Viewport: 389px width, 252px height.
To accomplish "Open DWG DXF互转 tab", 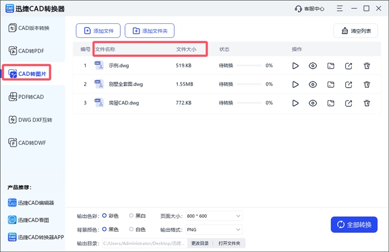I will tap(33, 120).
